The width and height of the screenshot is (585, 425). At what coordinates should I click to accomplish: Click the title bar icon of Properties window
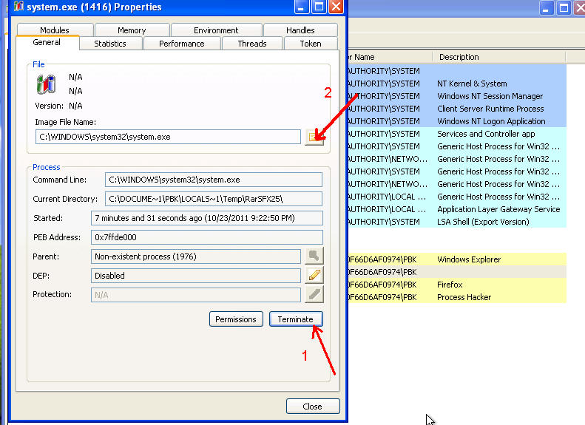point(18,7)
